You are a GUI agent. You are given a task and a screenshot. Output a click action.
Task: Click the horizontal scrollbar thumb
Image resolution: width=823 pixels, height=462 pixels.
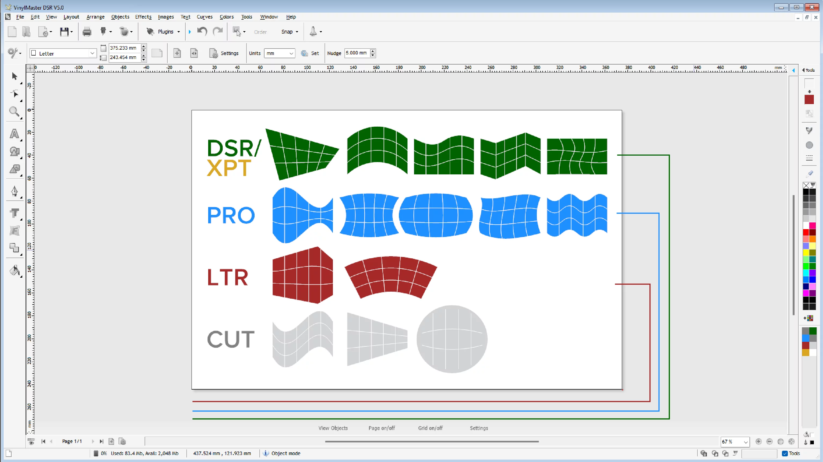coord(432,442)
